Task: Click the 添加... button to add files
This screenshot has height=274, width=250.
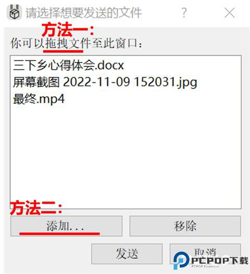Action: [x=66, y=226]
